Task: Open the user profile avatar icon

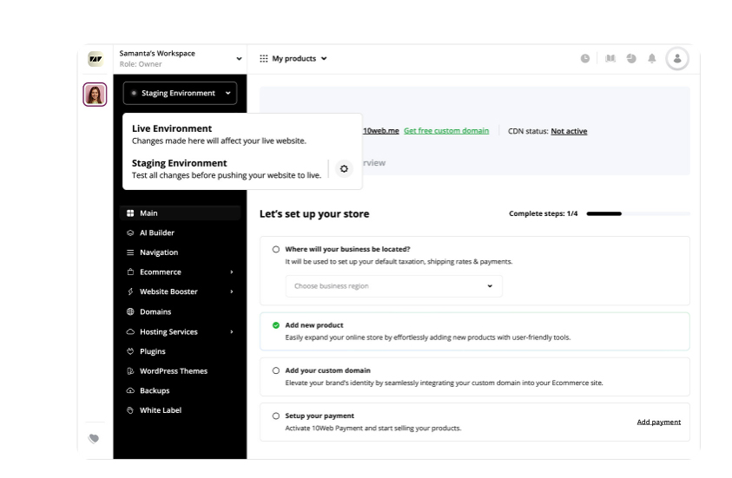Action: [x=677, y=59]
